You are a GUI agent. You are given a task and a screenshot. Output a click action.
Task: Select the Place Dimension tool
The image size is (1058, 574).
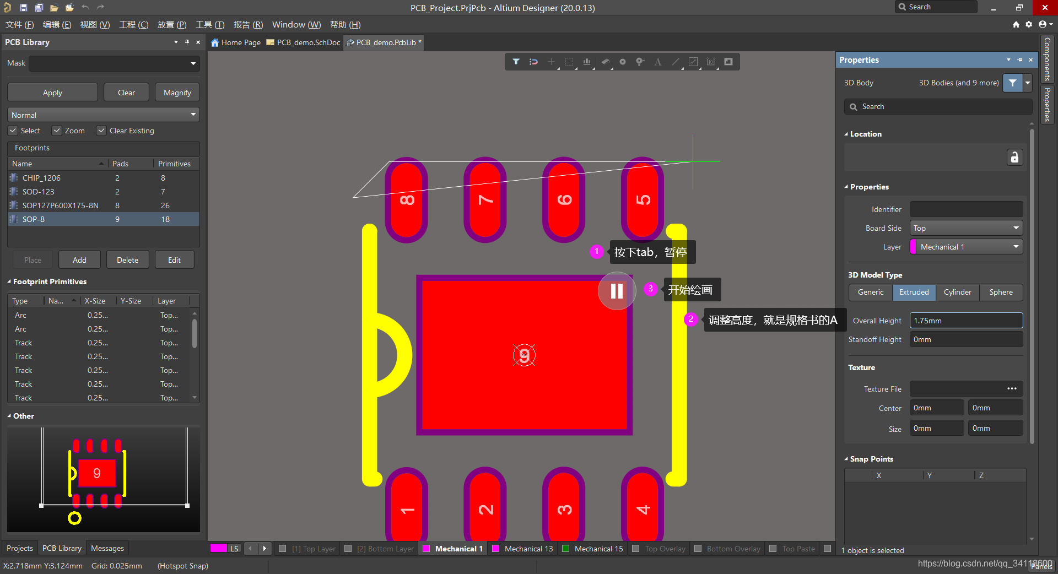coord(711,62)
